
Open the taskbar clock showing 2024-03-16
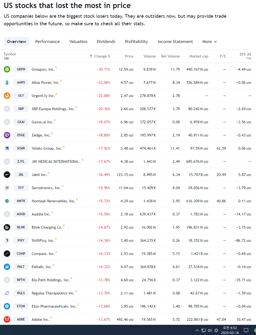pyautogui.click(x=230, y=330)
